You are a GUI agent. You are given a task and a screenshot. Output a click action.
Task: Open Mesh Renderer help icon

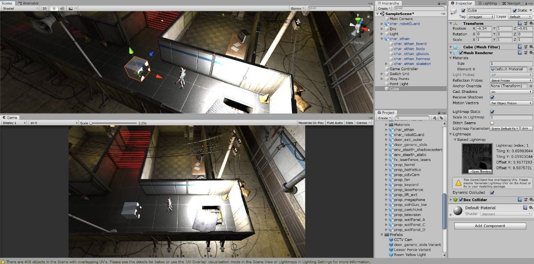[x=520, y=52]
